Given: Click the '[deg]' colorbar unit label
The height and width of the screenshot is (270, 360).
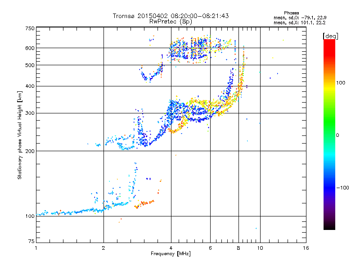Looking at the screenshot, I should 330,36.
